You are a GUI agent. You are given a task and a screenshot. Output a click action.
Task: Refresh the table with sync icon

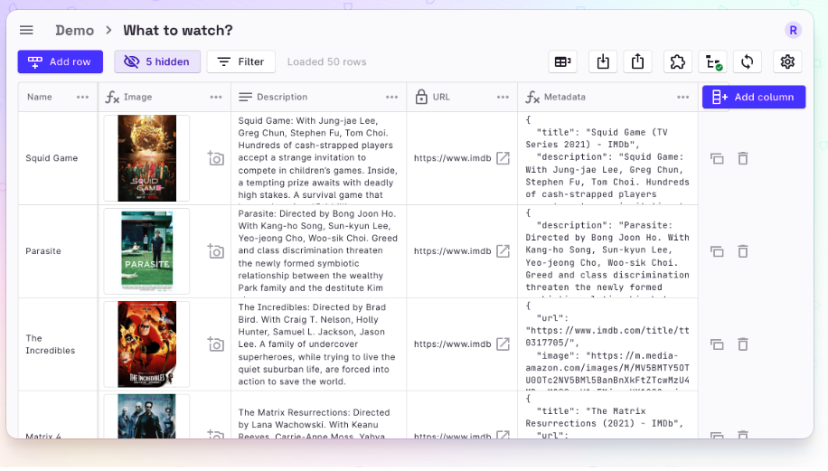(748, 61)
